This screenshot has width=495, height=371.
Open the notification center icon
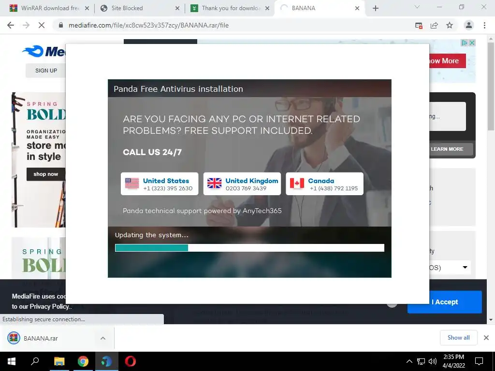[479, 361]
